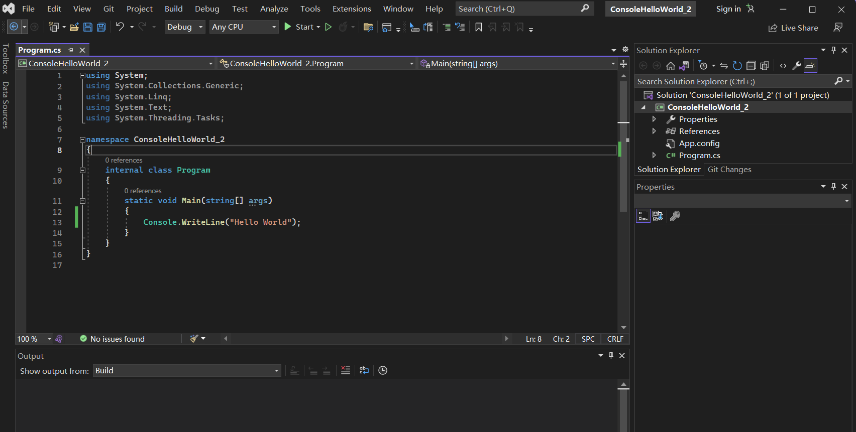856x432 pixels.
Task: Switch views using Solution Explorer icon
Action: pyautogui.click(x=684, y=66)
